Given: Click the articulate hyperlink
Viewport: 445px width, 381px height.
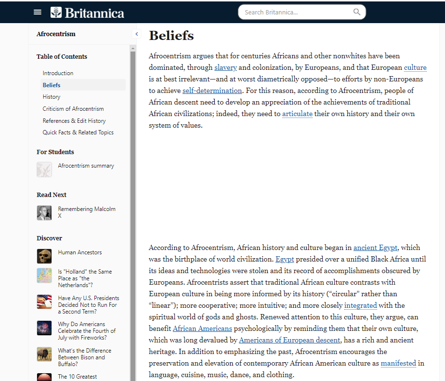Looking at the screenshot, I should pyautogui.click(x=297, y=114).
